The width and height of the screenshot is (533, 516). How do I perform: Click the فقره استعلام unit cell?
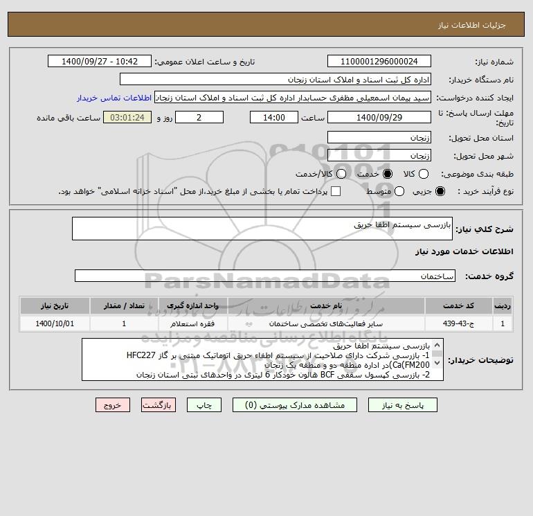pyautogui.click(x=192, y=323)
